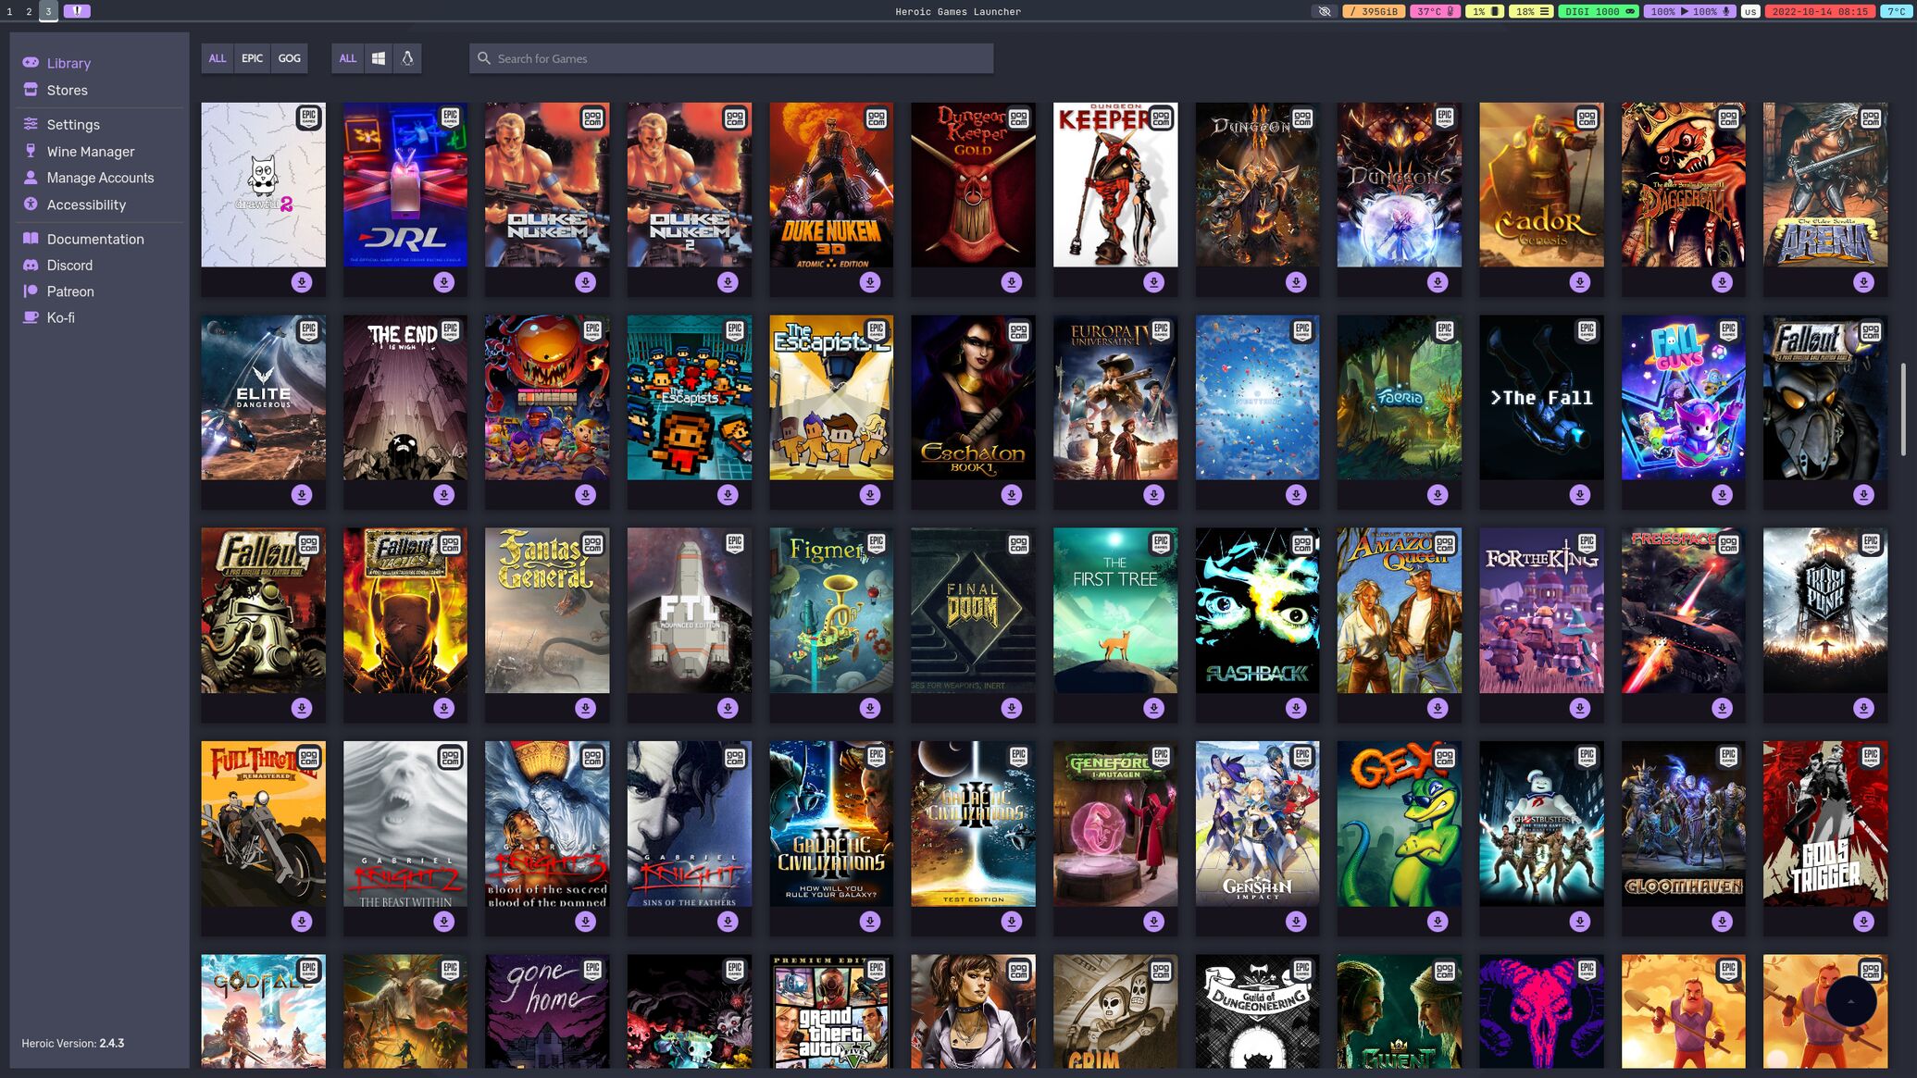Download The First Tree
This screenshot has width=1917, height=1078.
click(1154, 708)
